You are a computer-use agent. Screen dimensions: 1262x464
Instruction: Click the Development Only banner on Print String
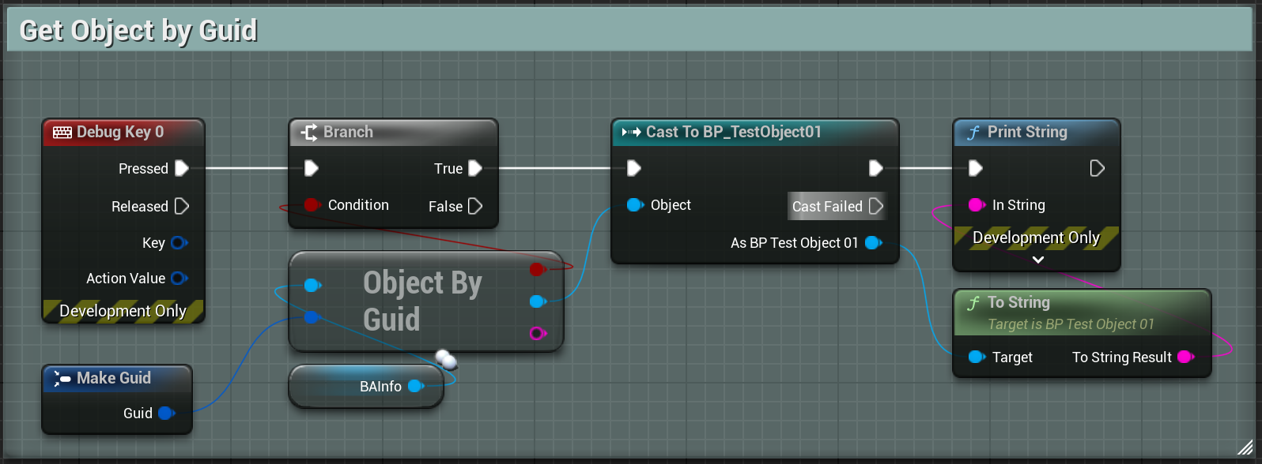[x=1037, y=238]
